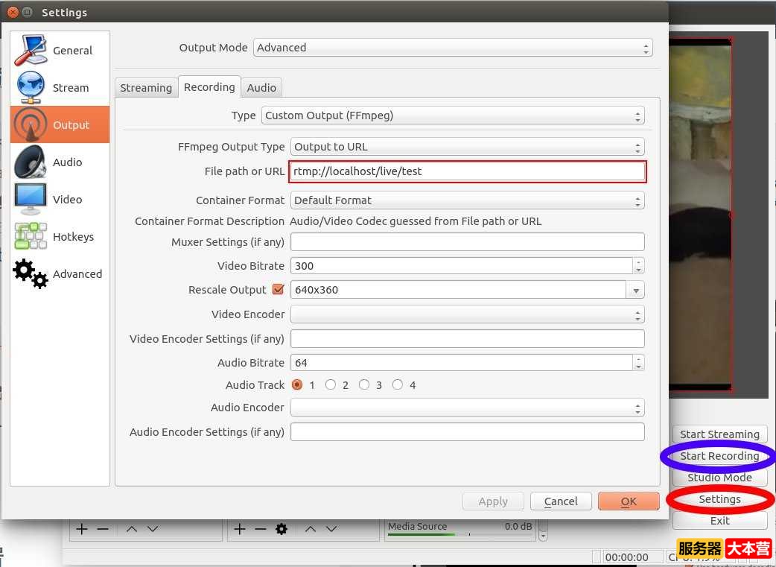This screenshot has height=567, width=776.
Task: Switch to the Audio tab
Action: click(x=261, y=88)
